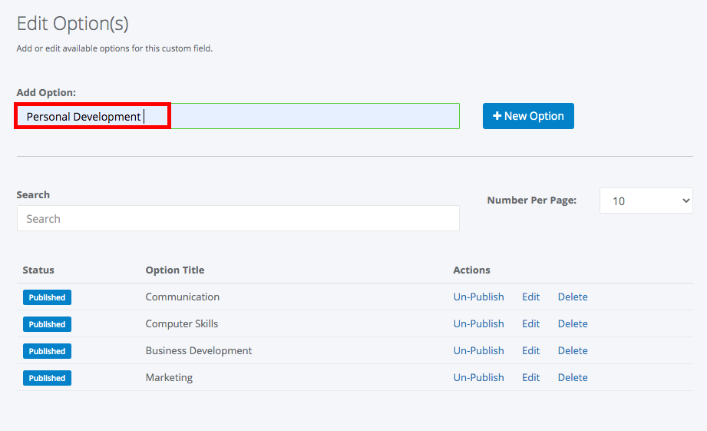707x431 pixels.
Task: Delete the Marketing option
Action: (x=573, y=377)
